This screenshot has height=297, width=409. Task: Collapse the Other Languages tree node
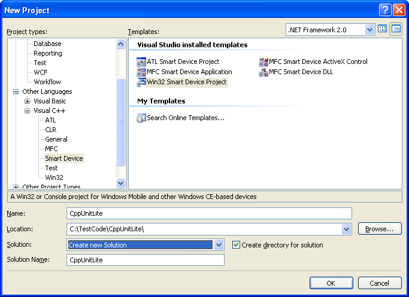click(16, 91)
